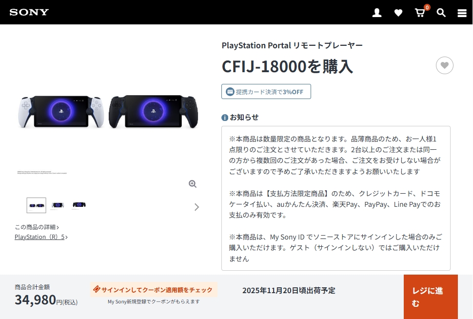Click the My Sony新規登録 coupon text
The width and height of the screenshot is (473, 319).
pos(154,301)
